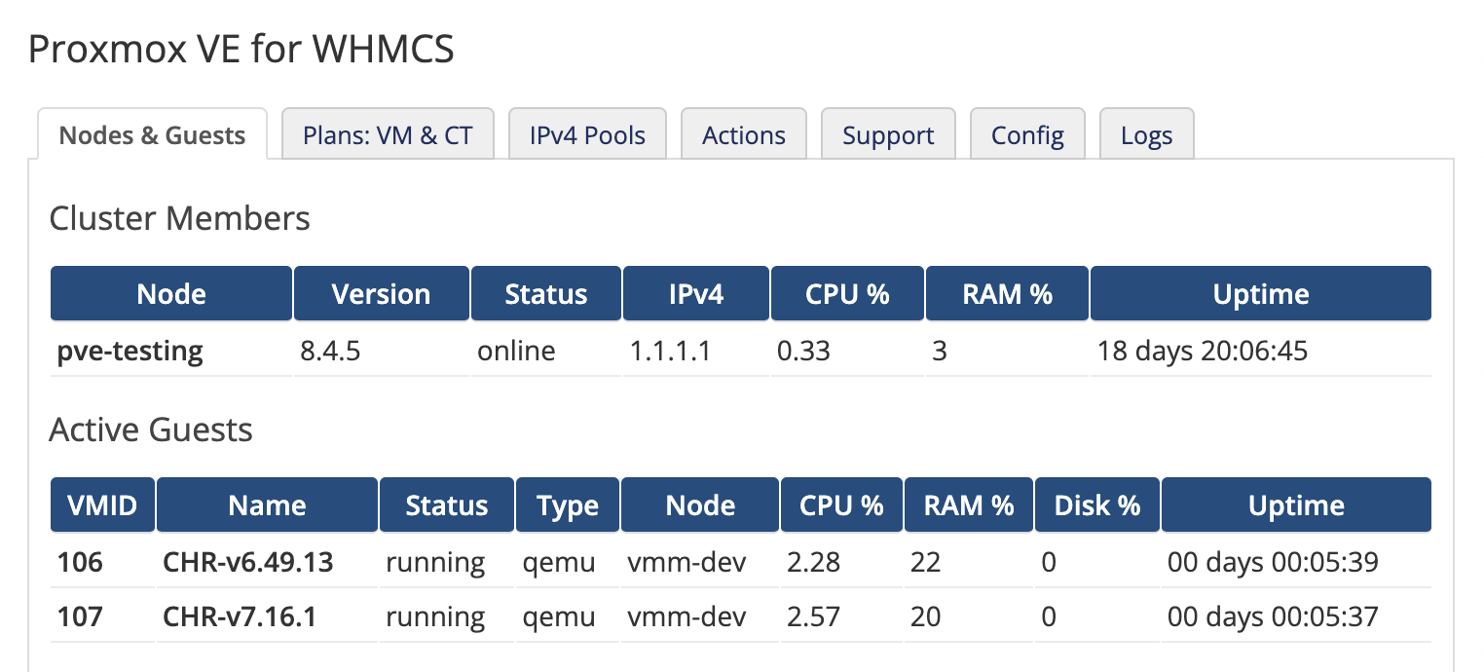Click the Cluster Members heading

[180, 218]
